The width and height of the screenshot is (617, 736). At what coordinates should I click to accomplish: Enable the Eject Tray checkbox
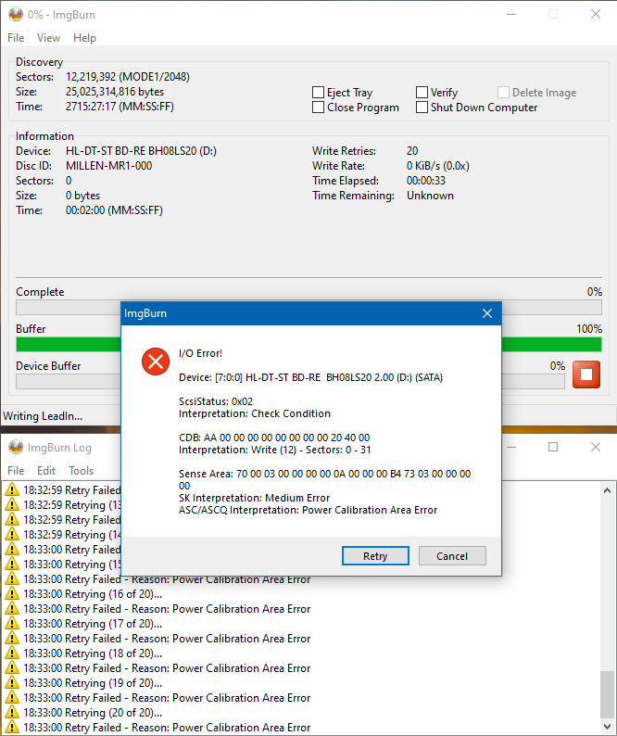click(x=318, y=93)
